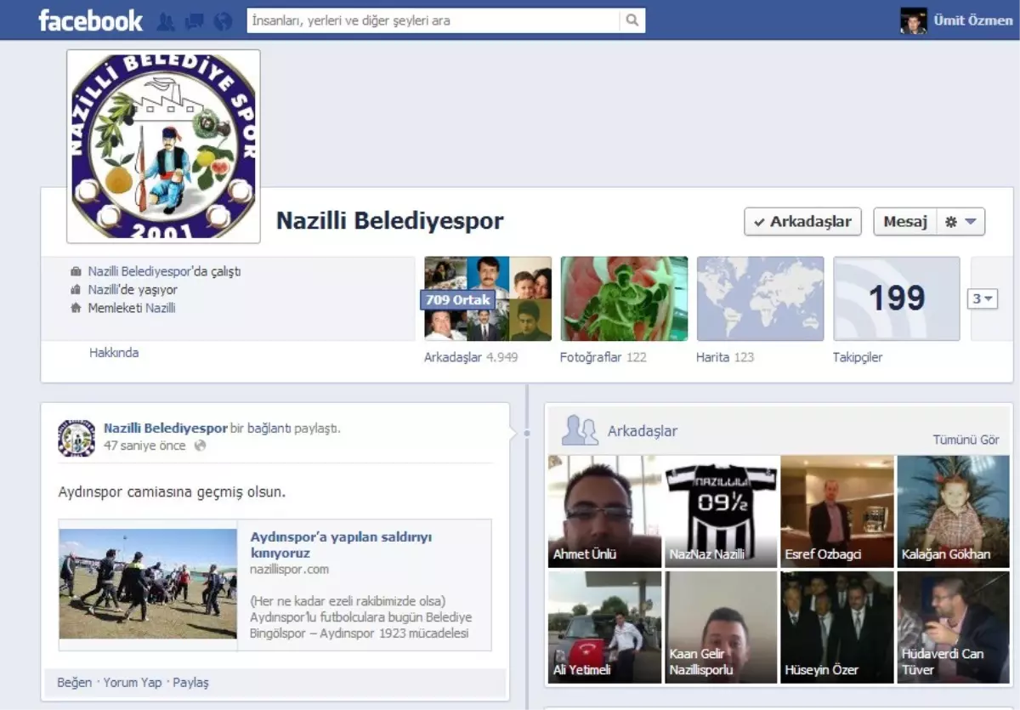The width and height of the screenshot is (1020, 710).
Task: Like the post via Beğen link
Action: [74, 682]
